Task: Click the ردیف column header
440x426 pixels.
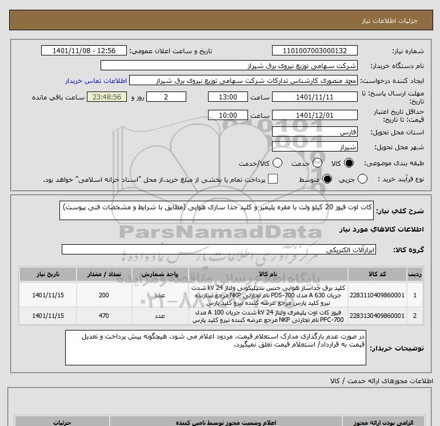Action: coord(415,274)
